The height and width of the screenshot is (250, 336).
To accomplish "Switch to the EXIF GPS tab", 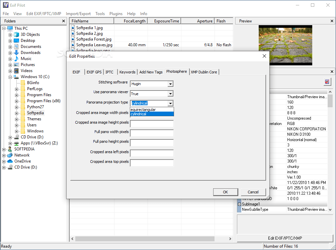I will coord(94,72).
